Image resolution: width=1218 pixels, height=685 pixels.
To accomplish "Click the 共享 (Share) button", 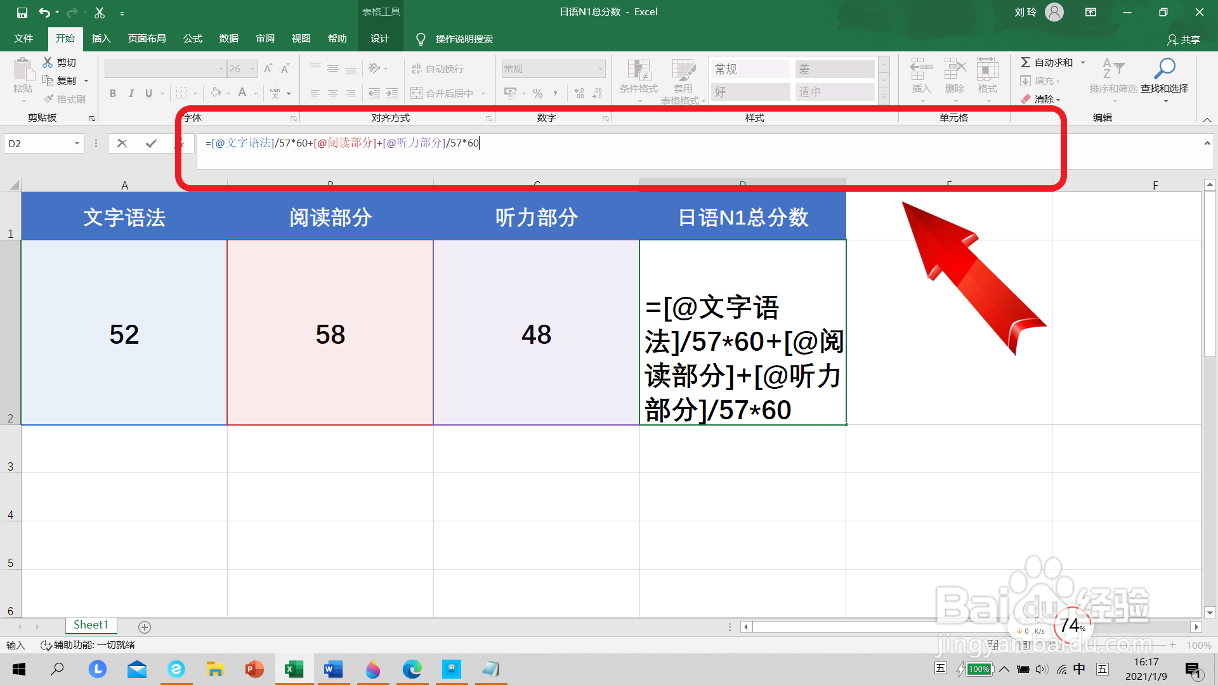I will [1184, 39].
